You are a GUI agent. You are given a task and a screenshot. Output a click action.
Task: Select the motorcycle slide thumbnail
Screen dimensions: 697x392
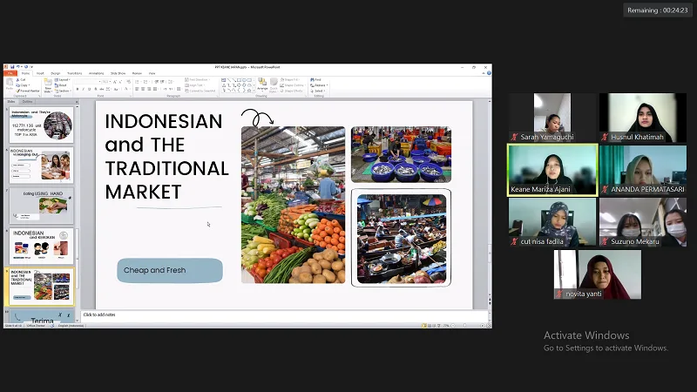(41, 125)
